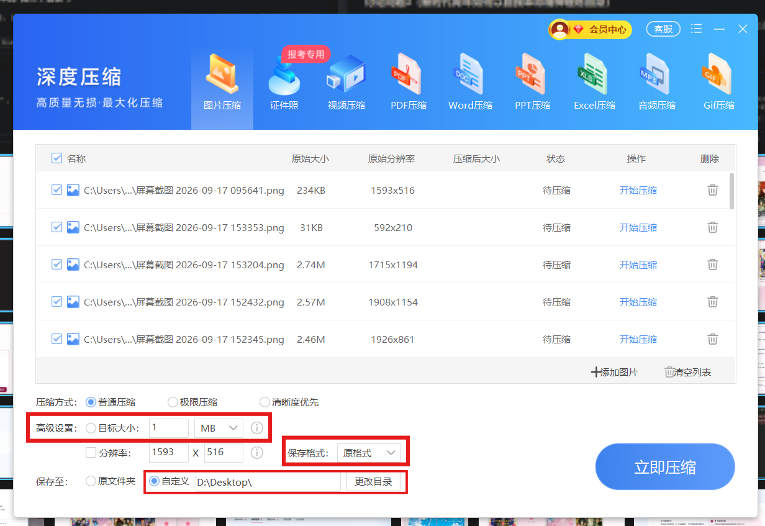Click info icon beside MB dropdown
Screen dimensions: 765x526
(x=257, y=428)
